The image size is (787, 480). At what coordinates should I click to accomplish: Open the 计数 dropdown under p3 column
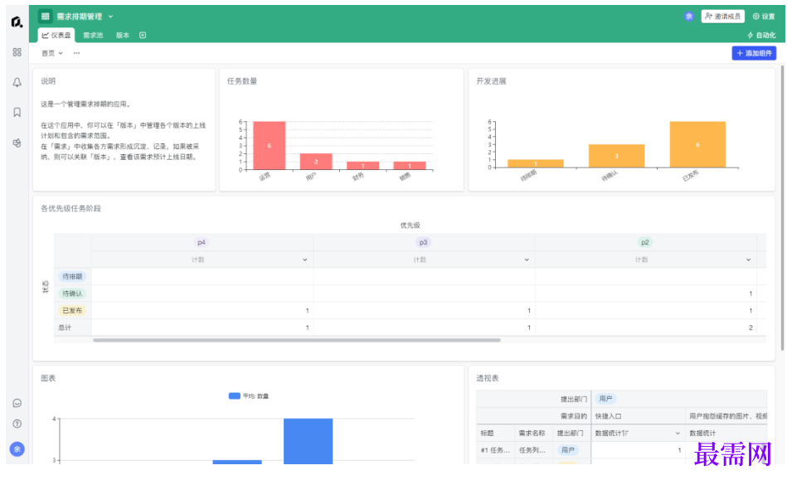pyautogui.click(x=527, y=259)
